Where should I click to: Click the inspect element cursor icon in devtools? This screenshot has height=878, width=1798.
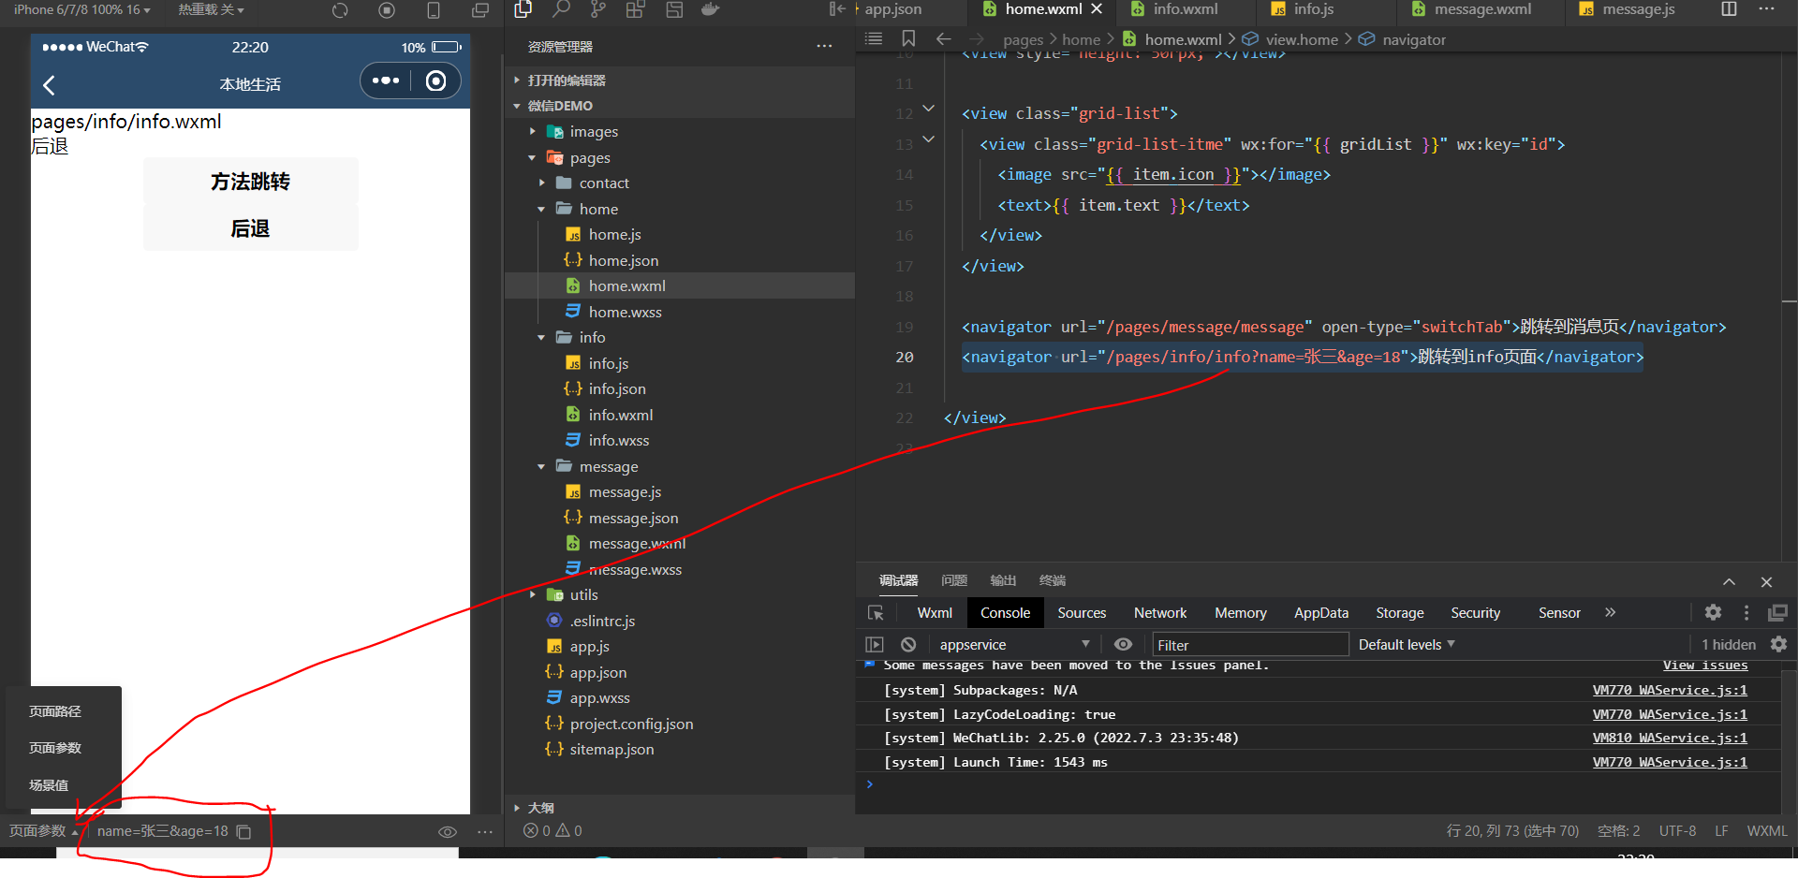click(x=876, y=613)
